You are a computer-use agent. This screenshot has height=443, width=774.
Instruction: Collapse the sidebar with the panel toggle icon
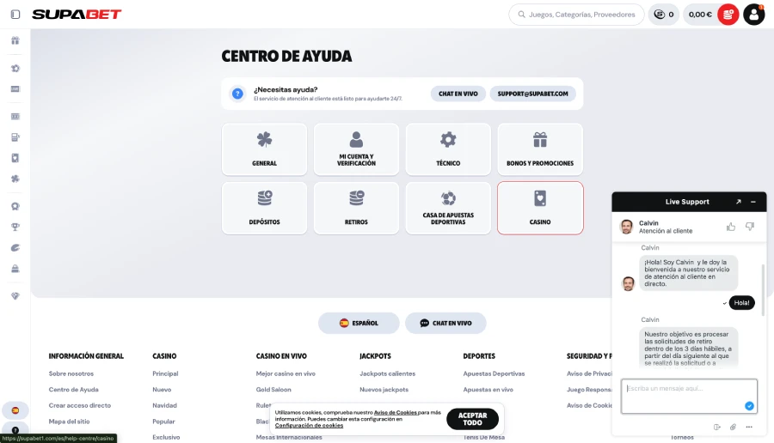[15, 15]
